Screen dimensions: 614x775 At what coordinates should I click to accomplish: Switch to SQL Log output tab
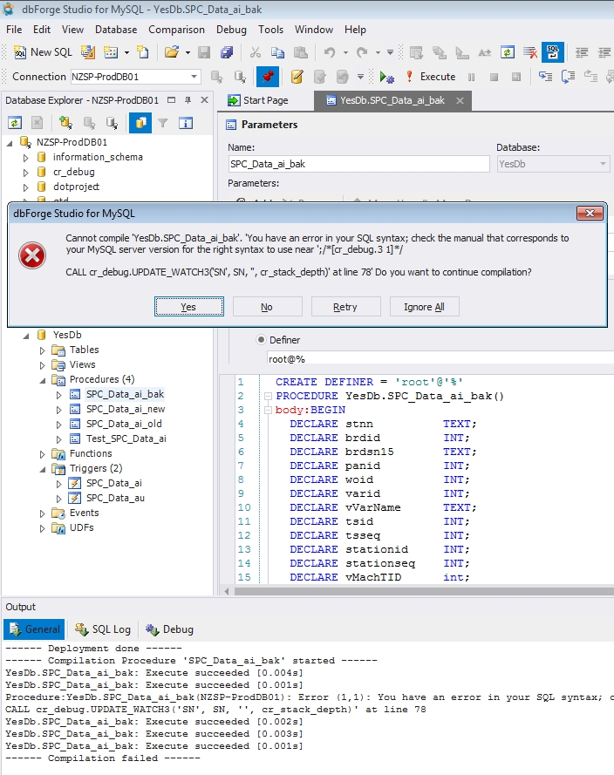click(103, 629)
